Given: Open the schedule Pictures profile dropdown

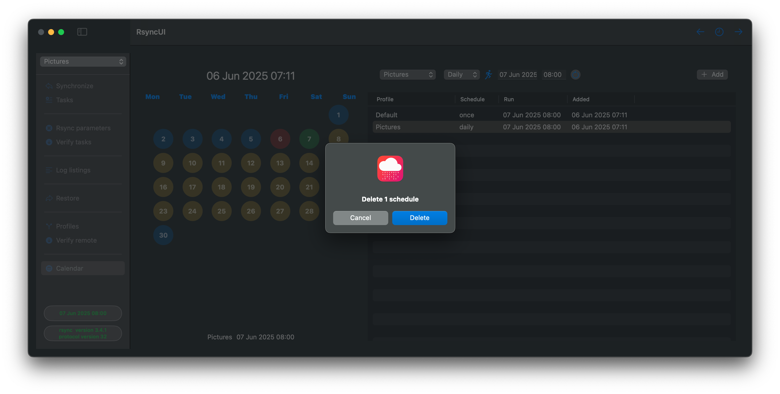Looking at the screenshot, I should coord(408,74).
